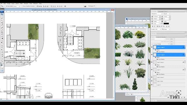Click the Go to Bridge icon

pyautogui.click(x=85, y=6)
